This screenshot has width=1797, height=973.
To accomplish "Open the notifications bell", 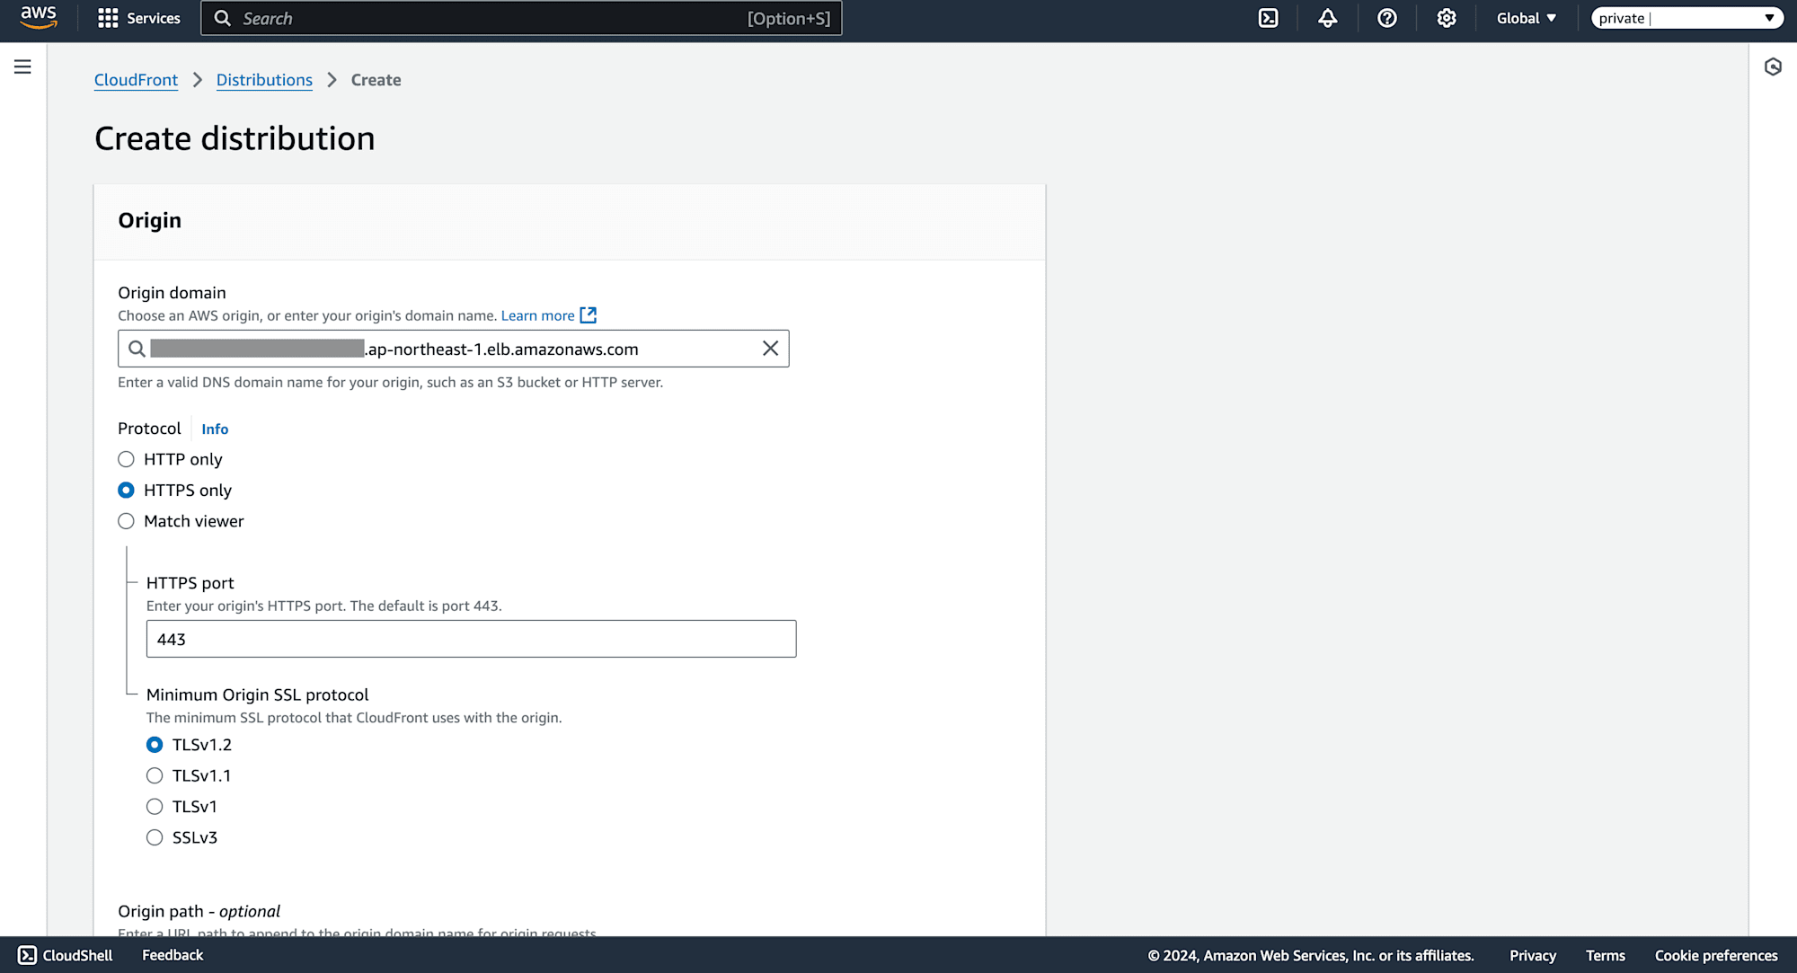I will (1327, 18).
